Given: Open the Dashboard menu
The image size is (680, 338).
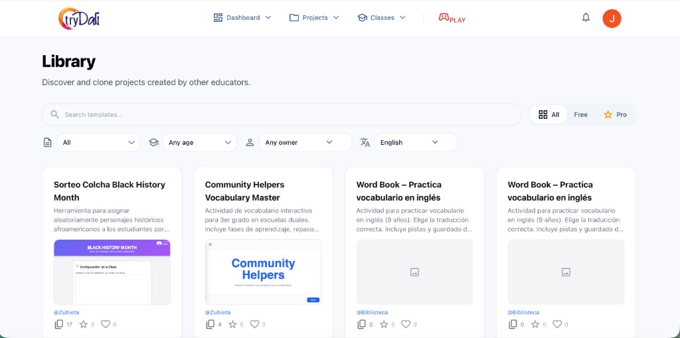Looking at the screenshot, I should 242,18.
